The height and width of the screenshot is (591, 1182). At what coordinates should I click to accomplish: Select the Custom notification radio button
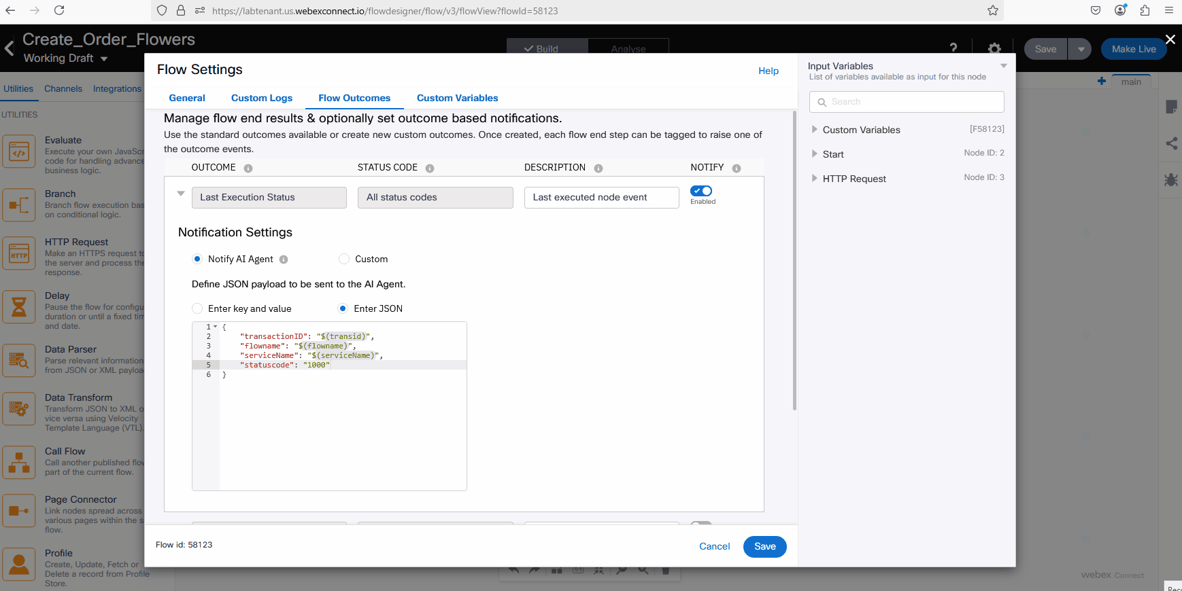[344, 259]
